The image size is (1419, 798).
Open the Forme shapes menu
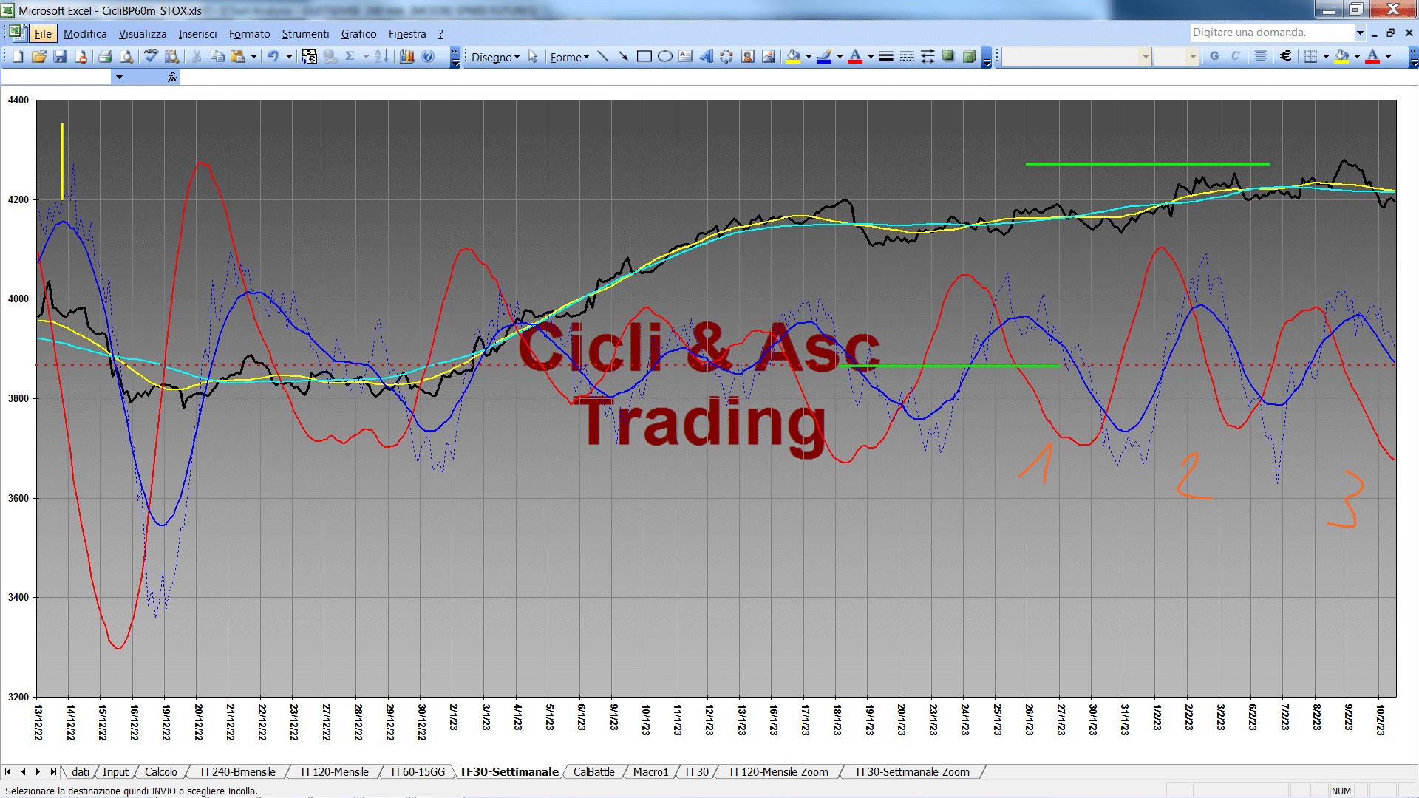(570, 57)
